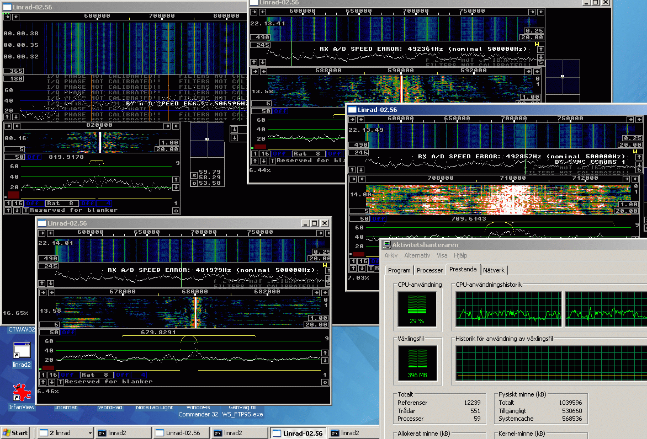The width and height of the screenshot is (647, 439).
Task: Click CPU-användning 29 % gauge
Action: coord(417,309)
